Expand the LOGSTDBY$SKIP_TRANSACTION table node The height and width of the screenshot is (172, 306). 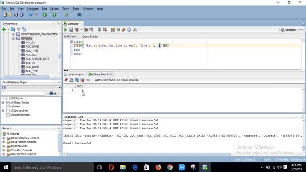13,34
